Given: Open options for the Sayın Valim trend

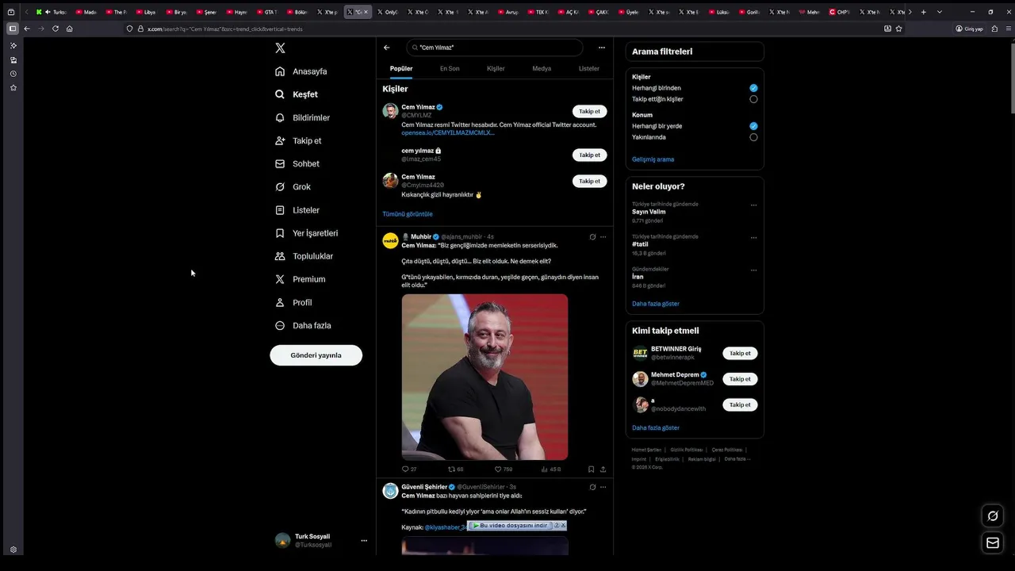Looking at the screenshot, I should pyautogui.click(x=753, y=205).
